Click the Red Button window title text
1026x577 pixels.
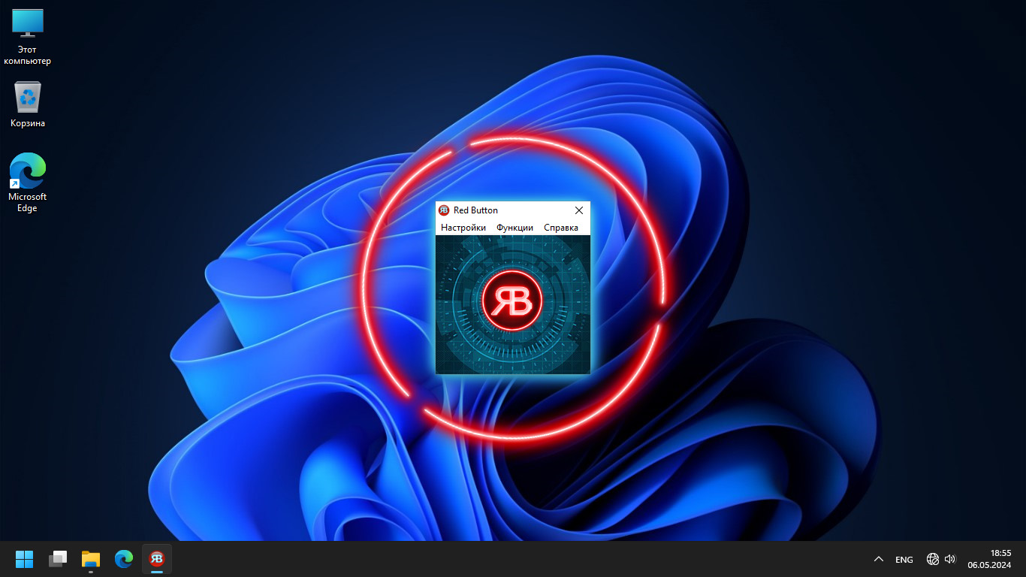pyautogui.click(x=475, y=210)
